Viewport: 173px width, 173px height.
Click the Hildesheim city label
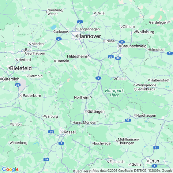point(77,56)
